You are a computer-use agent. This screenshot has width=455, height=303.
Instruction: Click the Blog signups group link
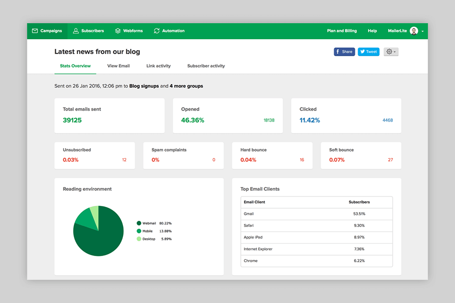(144, 86)
